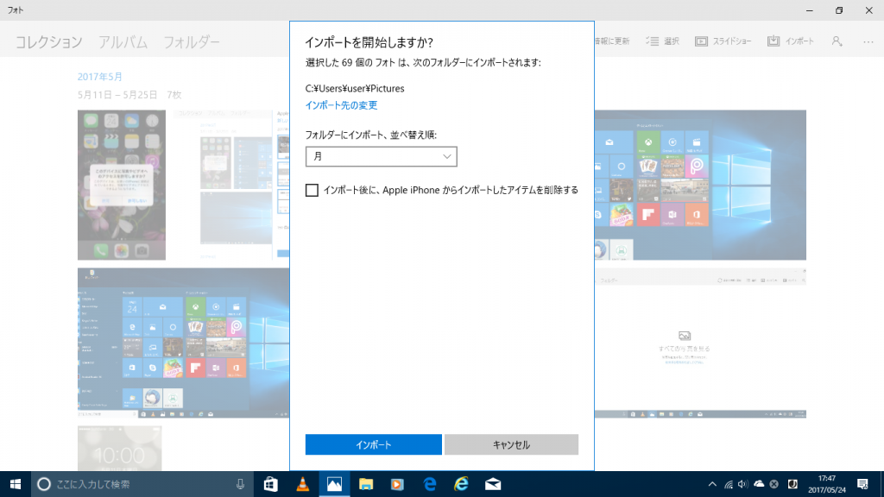Open the Mail app from the taskbar
The image size is (884, 497).
(x=493, y=484)
